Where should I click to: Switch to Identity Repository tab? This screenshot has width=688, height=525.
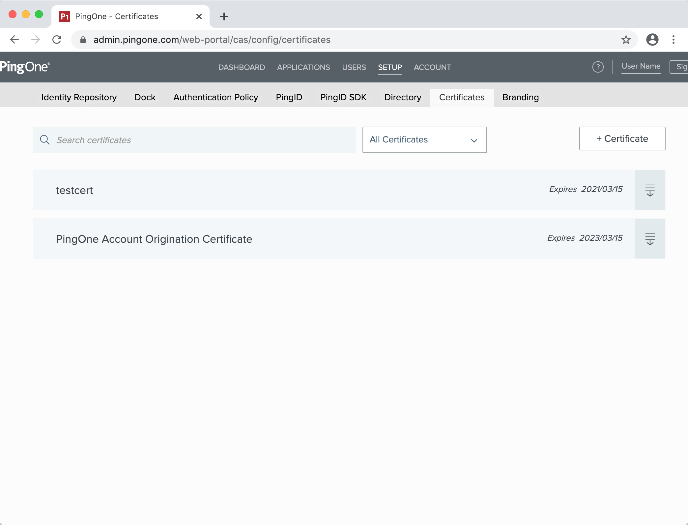pyautogui.click(x=79, y=98)
